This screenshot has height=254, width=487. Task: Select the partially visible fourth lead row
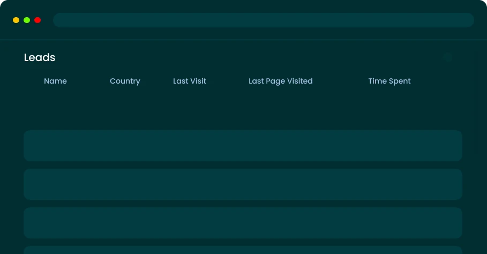coord(243,250)
